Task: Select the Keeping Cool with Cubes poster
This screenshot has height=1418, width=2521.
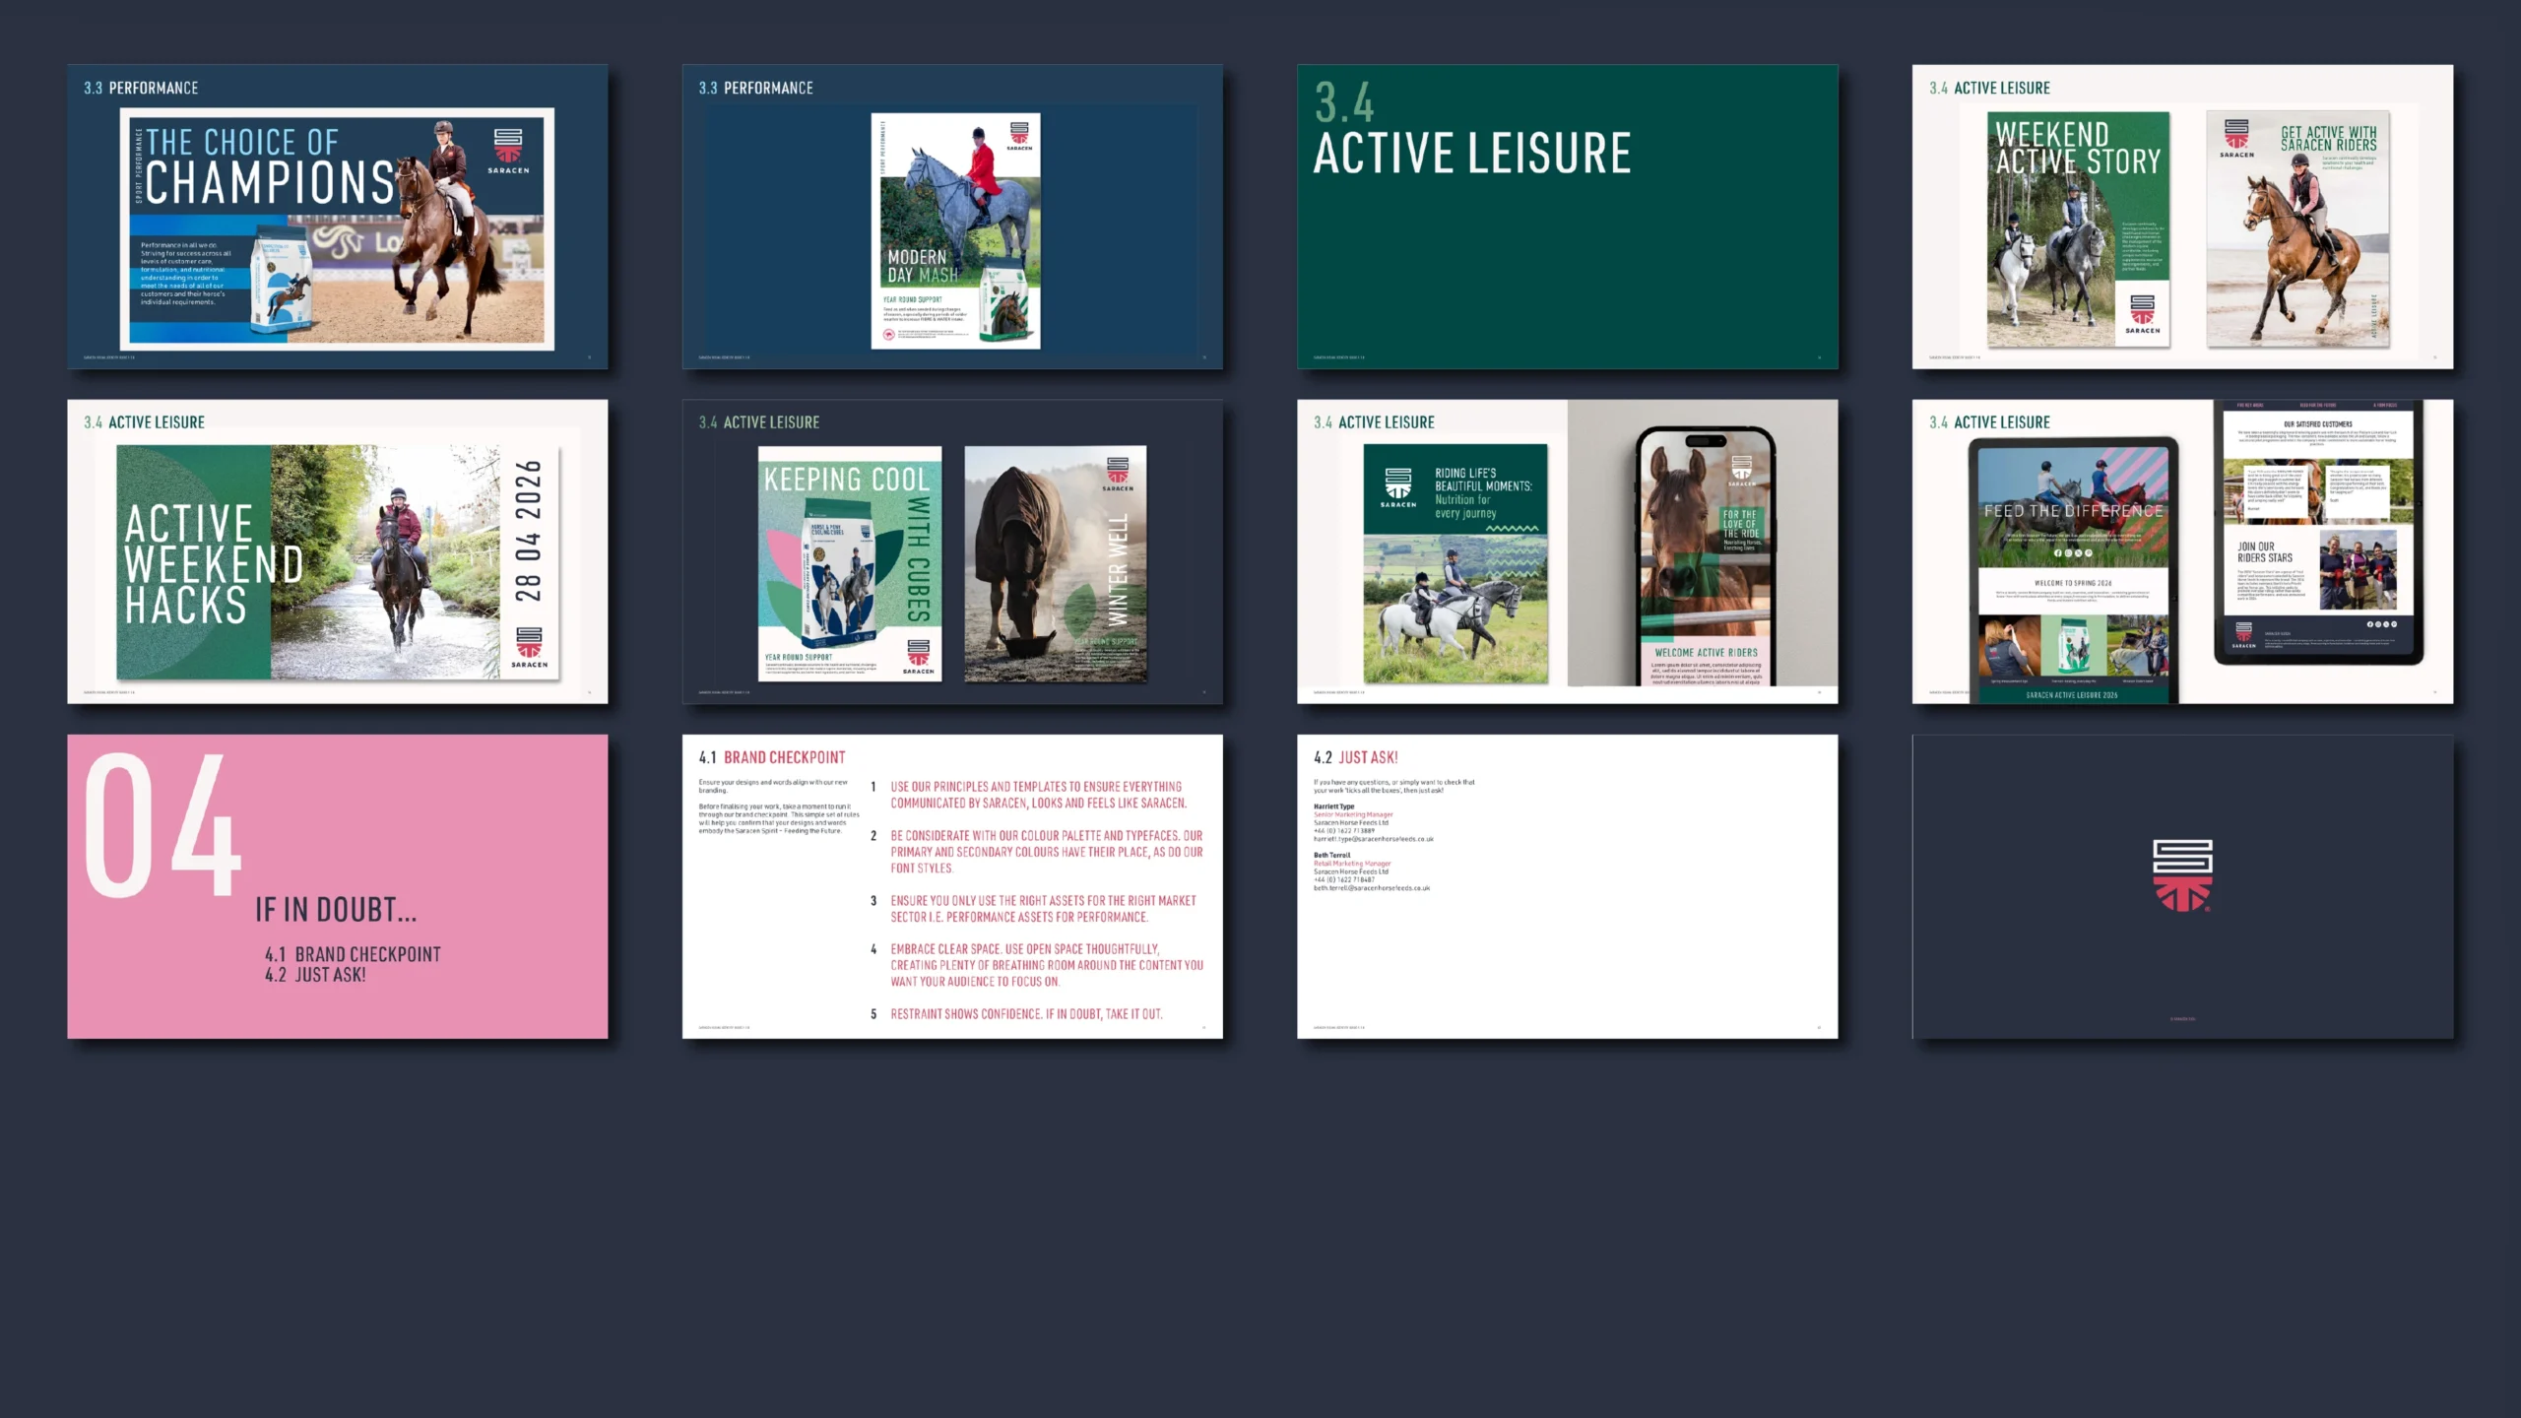Action: (850, 563)
